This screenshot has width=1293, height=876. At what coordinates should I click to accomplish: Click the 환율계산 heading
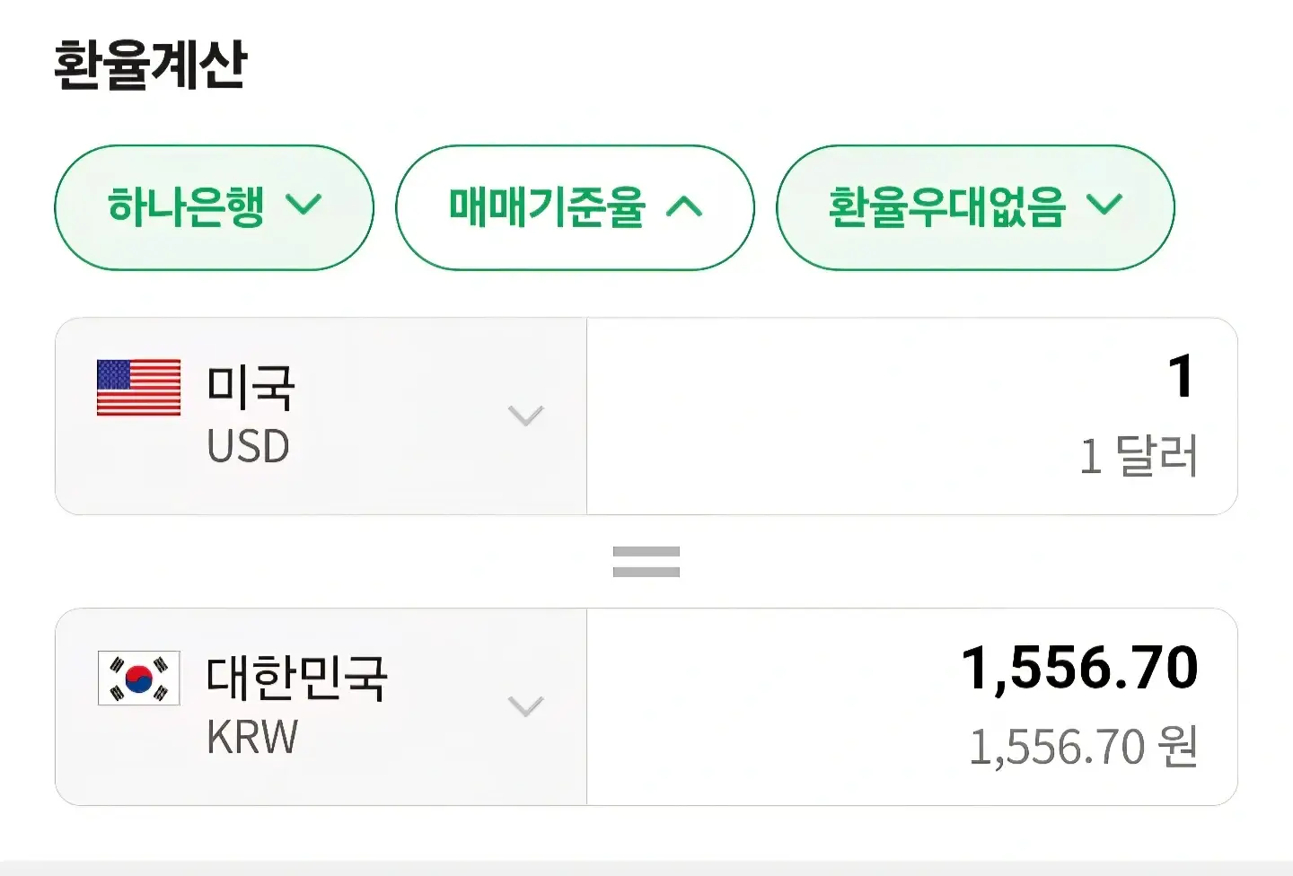[150, 64]
